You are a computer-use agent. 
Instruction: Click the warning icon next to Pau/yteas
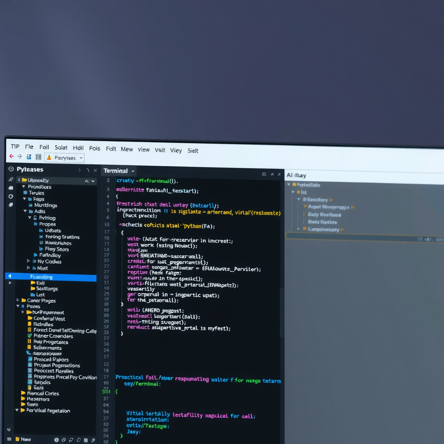pyautogui.click(x=49, y=157)
